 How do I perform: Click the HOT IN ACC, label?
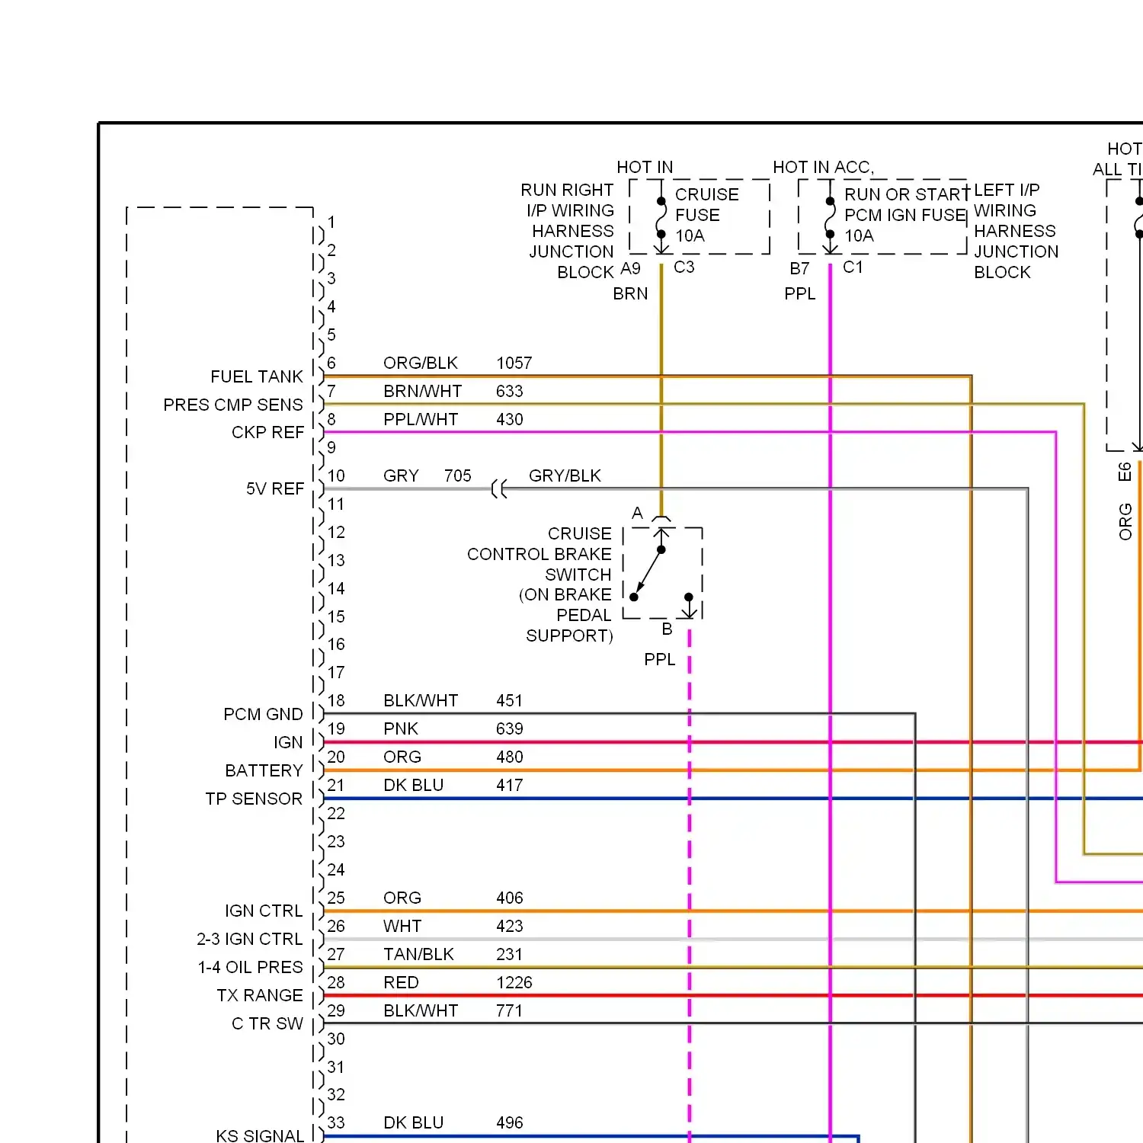pos(823,167)
